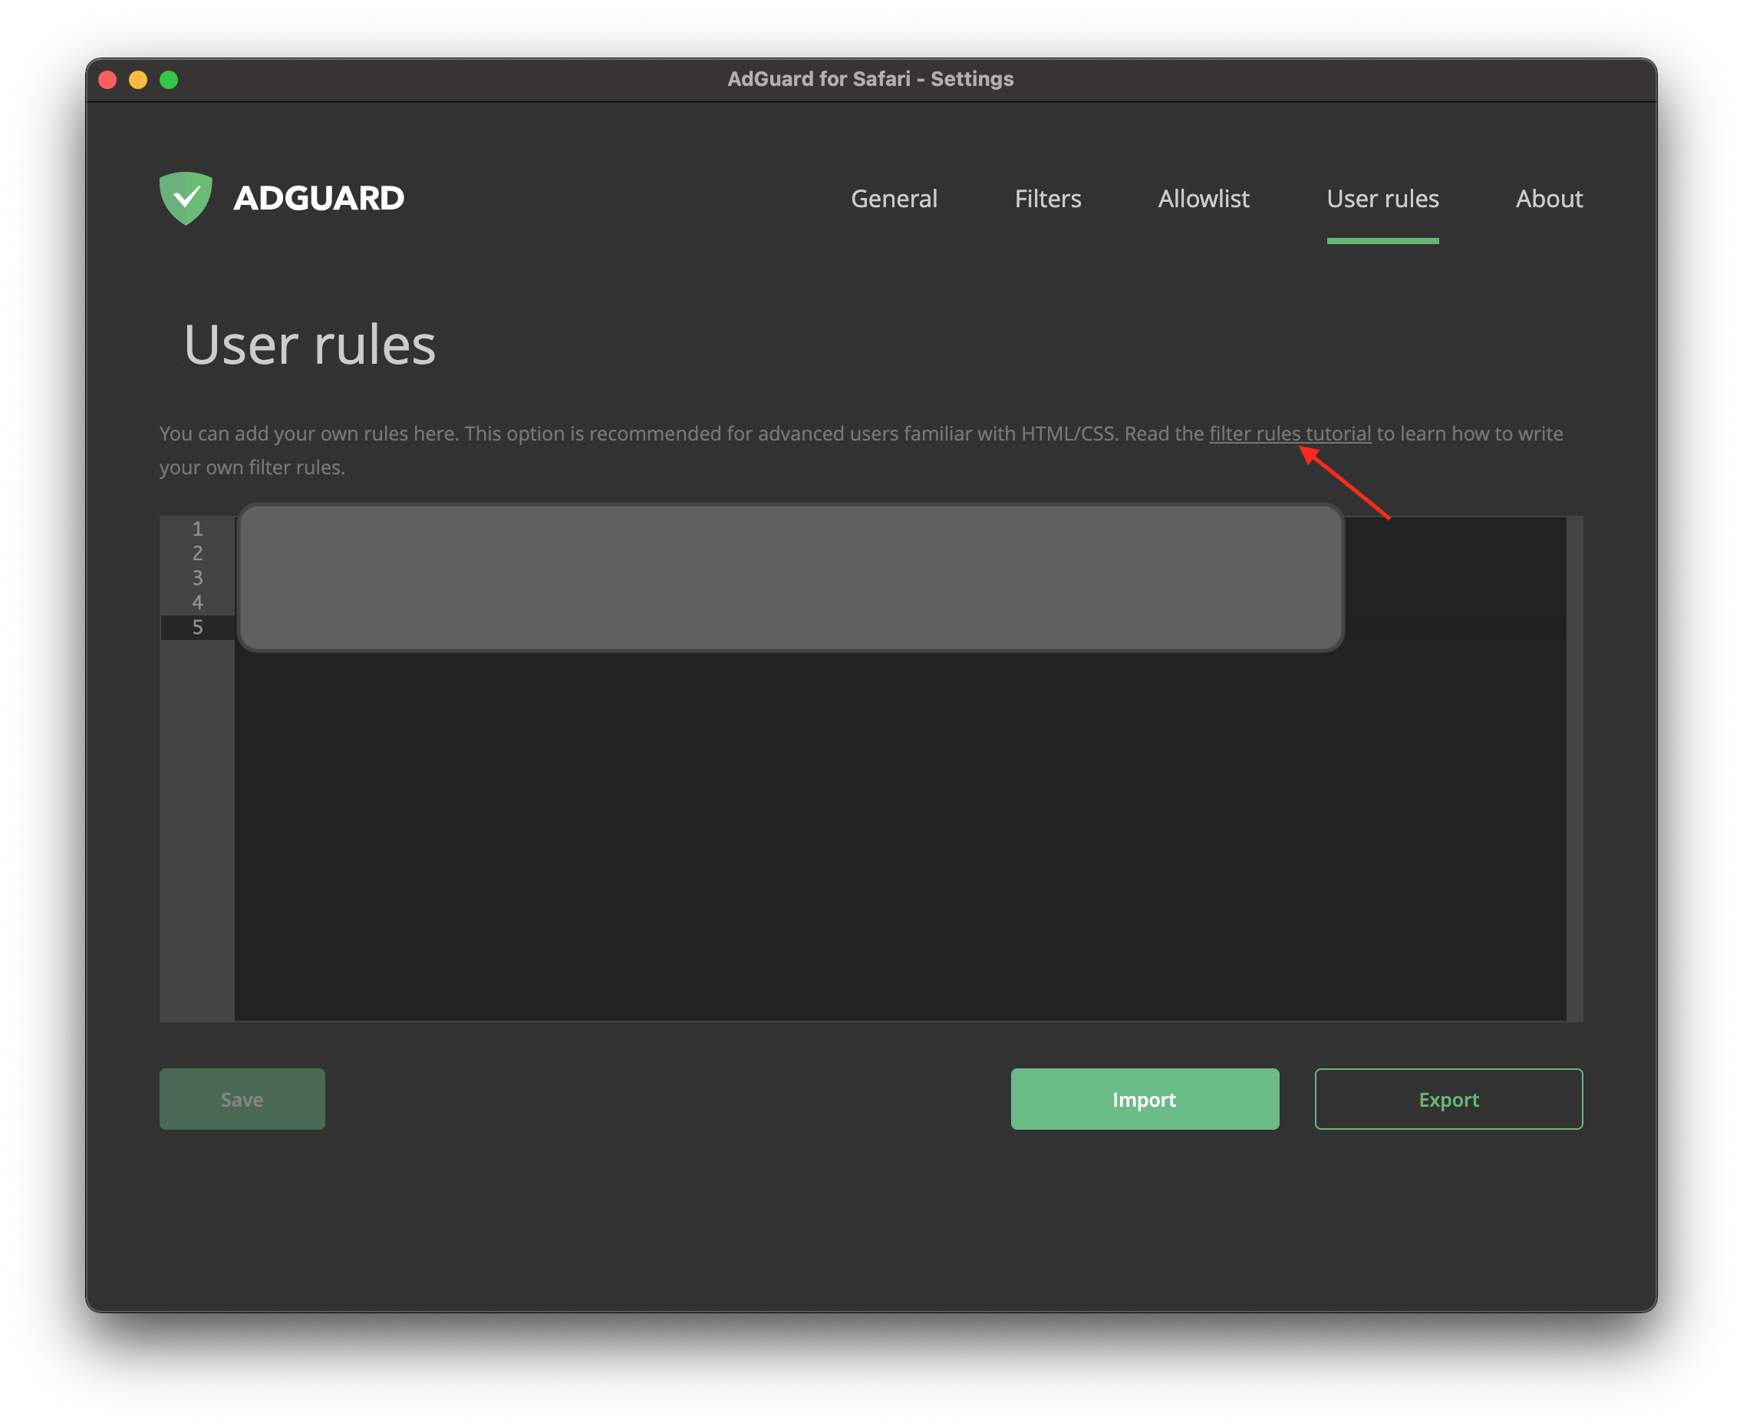Click the AdGuard shield logo

186,198
